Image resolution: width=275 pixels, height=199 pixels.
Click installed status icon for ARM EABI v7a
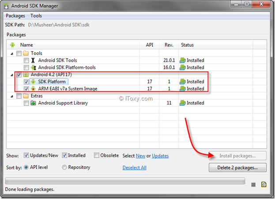[x=183, y=89]
